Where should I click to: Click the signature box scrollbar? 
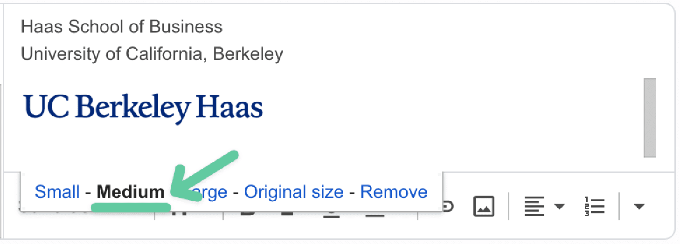[x=650, y=118]
